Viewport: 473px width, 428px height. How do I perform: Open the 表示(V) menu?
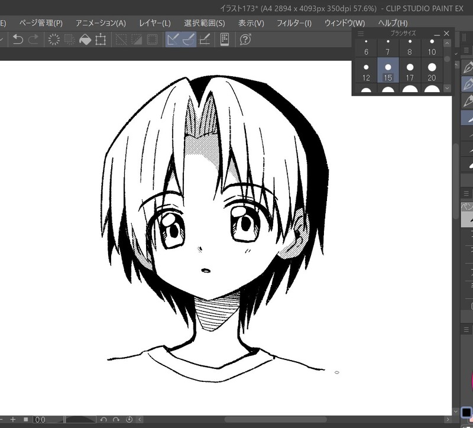(251, 23)
